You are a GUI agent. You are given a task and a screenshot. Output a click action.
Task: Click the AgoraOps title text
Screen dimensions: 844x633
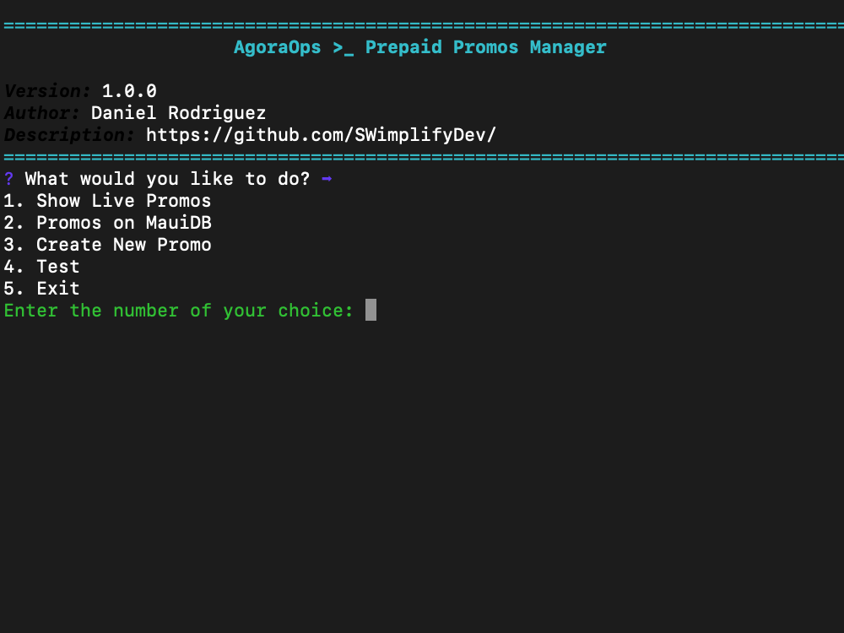pos(277,48)
